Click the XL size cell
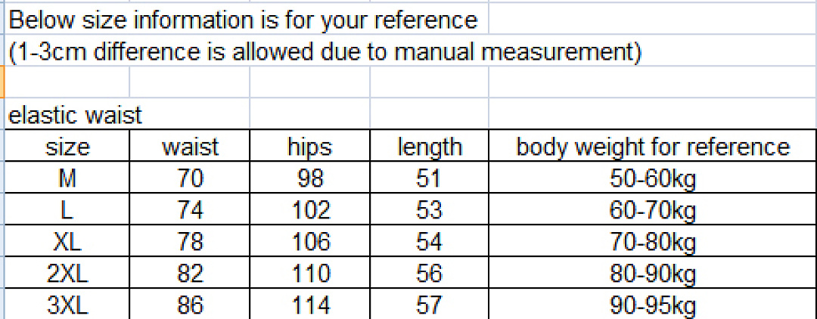 [x=67, y=242]
